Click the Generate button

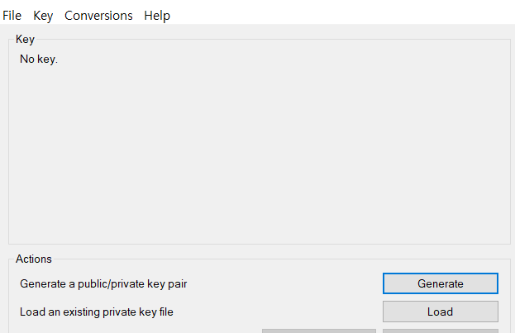[x=440, y=283]
